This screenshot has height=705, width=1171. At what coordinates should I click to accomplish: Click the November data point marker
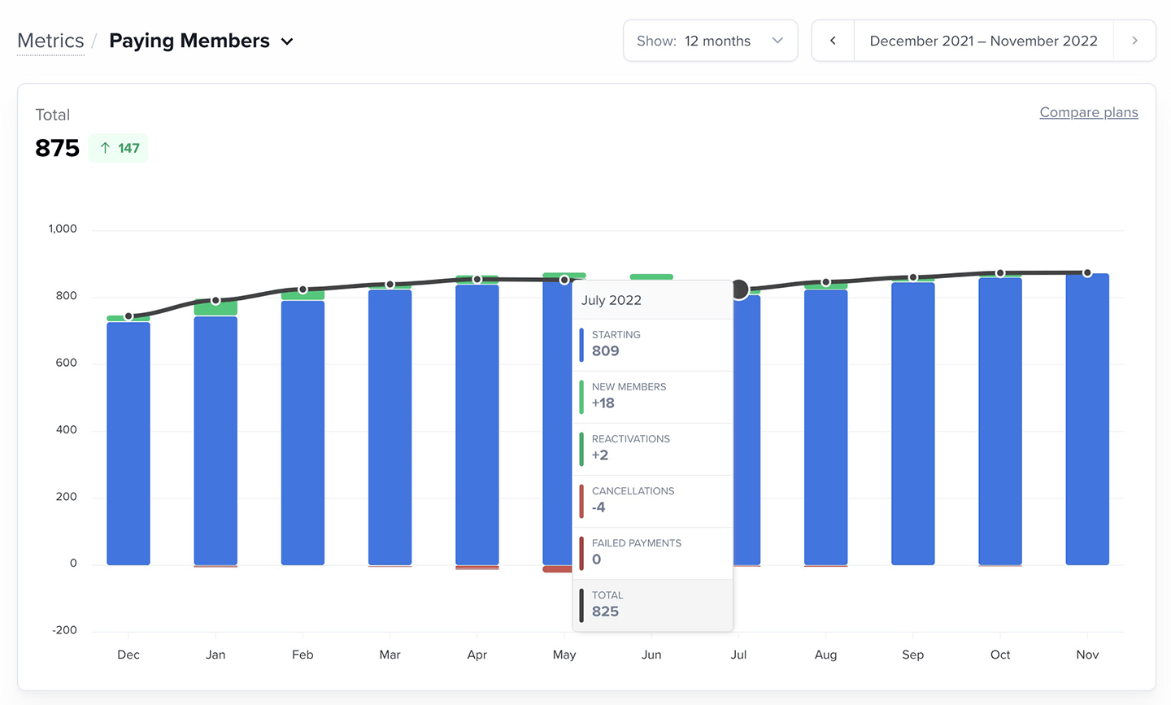click(x=1087, y=272)
